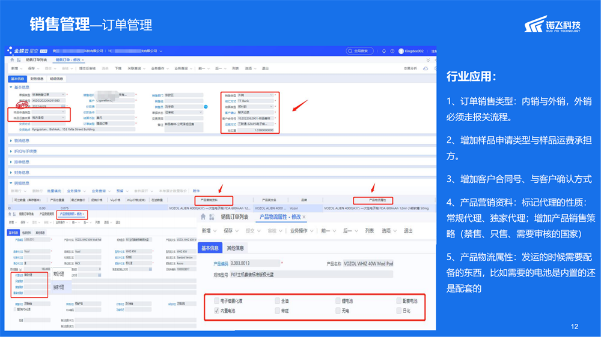Open the 样品运费承担 dropdown showing 我方承担
This screenshot has height=337, width=601.
click(48, 118)
